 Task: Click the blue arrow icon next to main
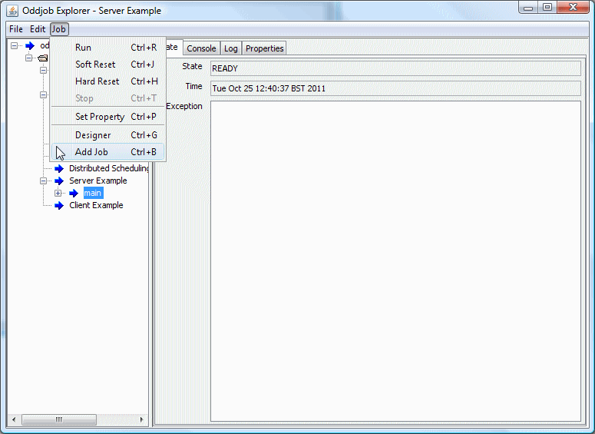tap(74, 194)
